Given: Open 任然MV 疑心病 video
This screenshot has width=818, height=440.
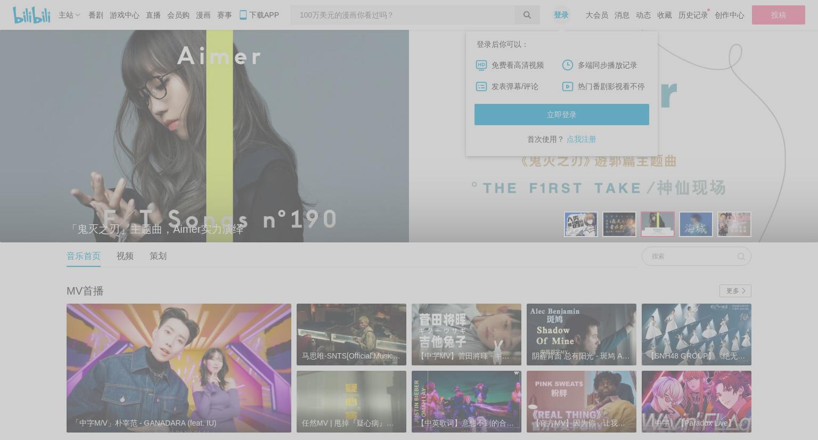Looking at the screenshot, I should [x=351, y=402].
